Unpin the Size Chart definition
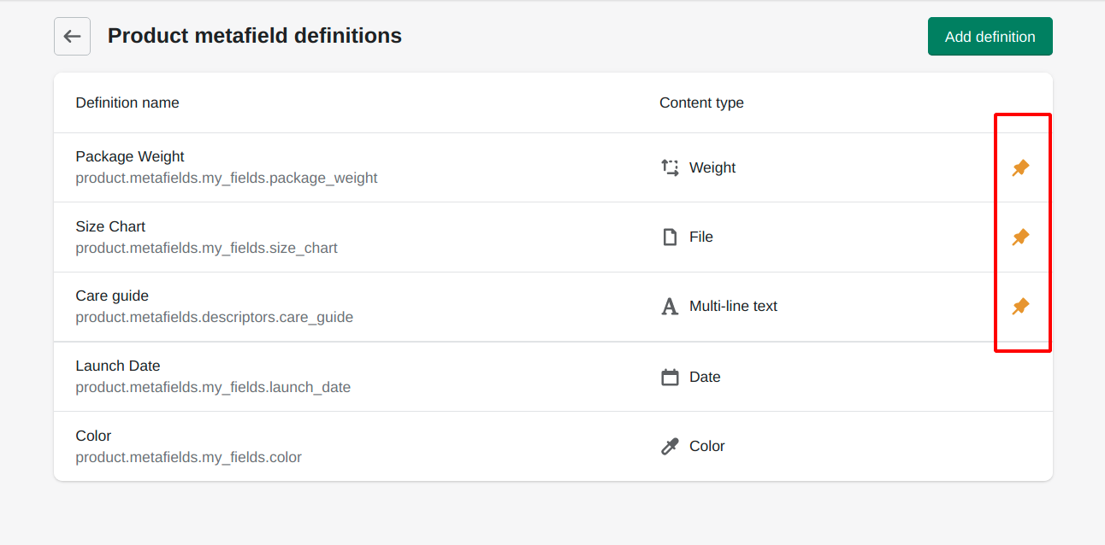The height and width of the screenshot is (545, 1105). tap(1020, 237)
